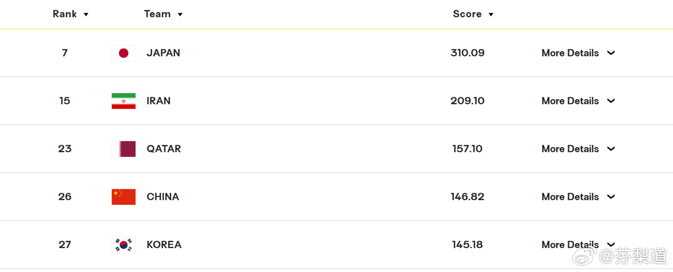Click Japan's score 310.09

[467, 53]
